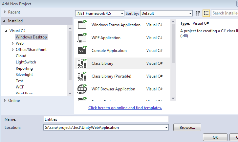The image size is (238, 142).
Task: Click the Visual C# tree label
Action: pyautogui.click(x=17, y=31)
